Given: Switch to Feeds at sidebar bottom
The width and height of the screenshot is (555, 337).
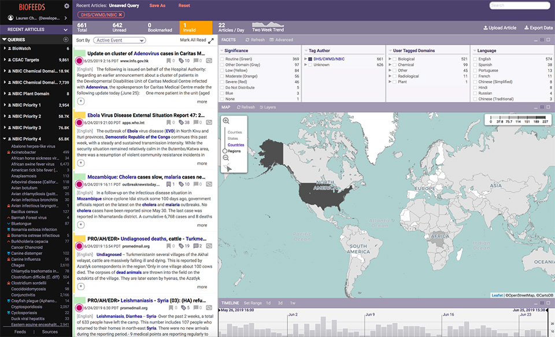Looking at the screenshot, I should click(20, 332).
